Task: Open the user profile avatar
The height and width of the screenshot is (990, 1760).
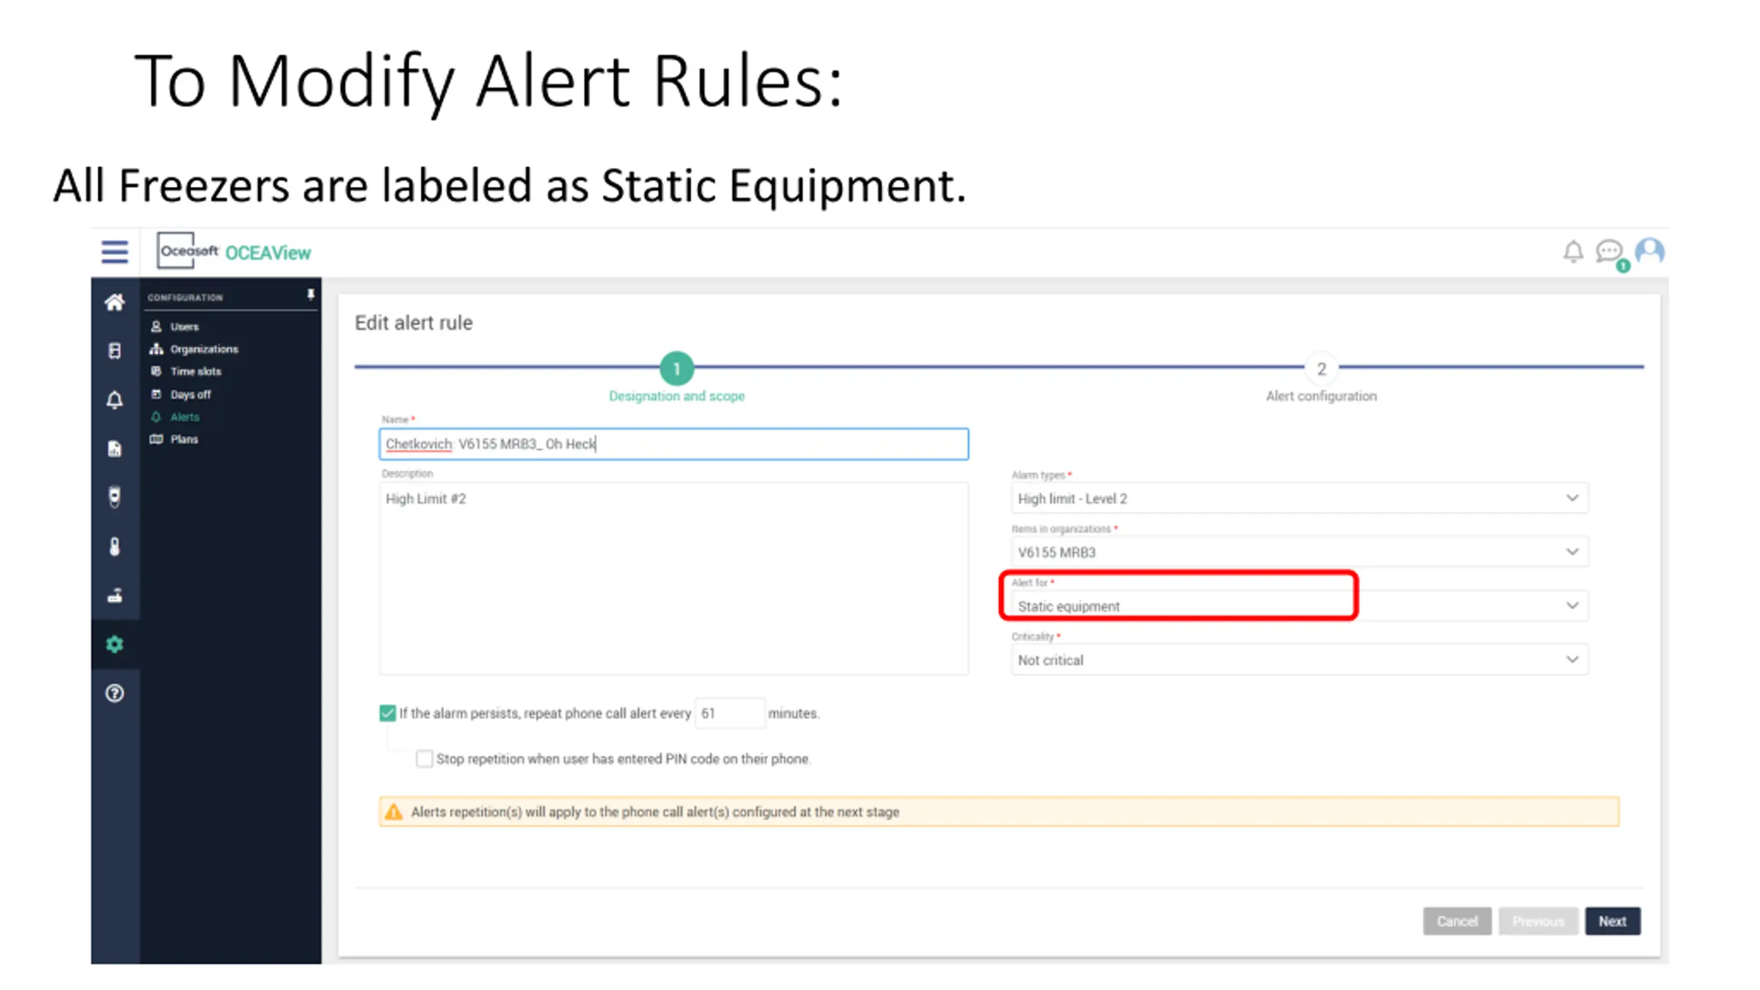Action: [x=1649, y=251]
